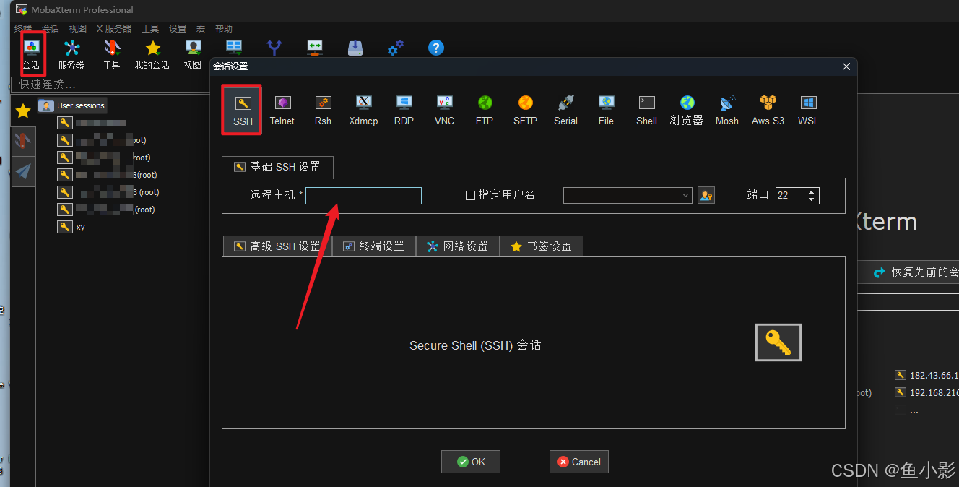Switch to the 终端设置 tab
The image size is (959, 487).
click(374, 246)
